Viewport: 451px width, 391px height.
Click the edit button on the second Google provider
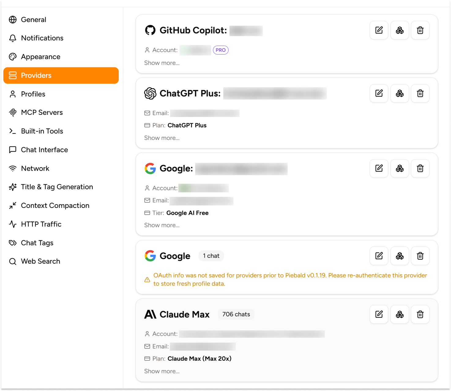tap(379, 256)
